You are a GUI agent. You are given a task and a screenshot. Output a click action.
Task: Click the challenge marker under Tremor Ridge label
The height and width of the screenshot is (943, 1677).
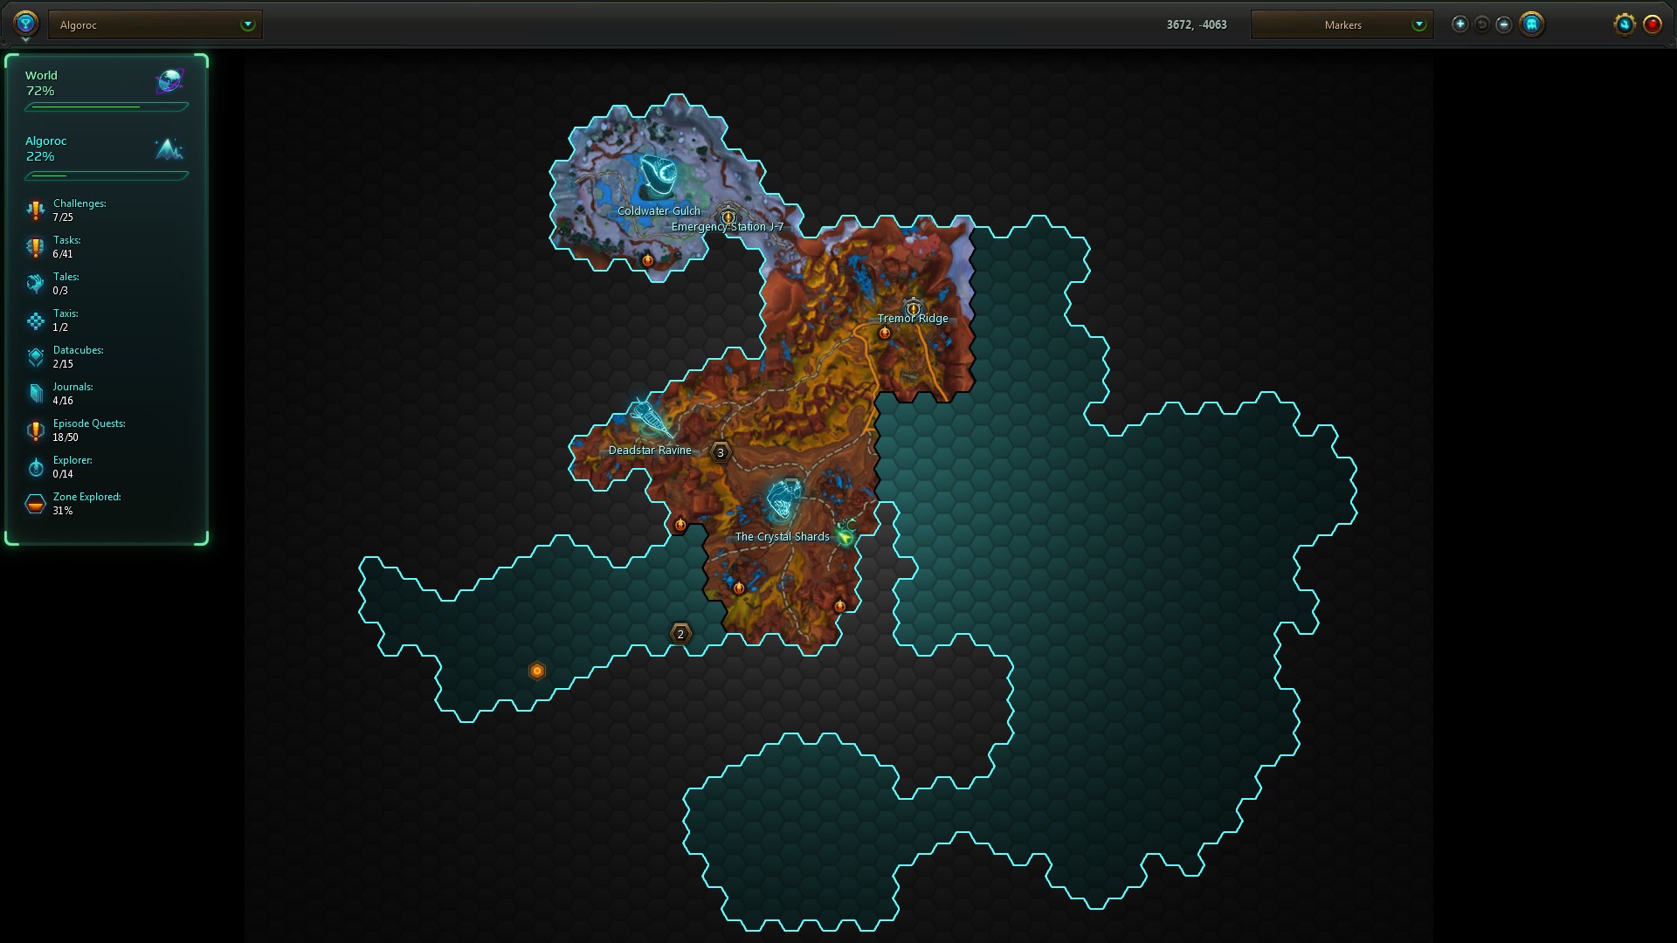(884, 333)
